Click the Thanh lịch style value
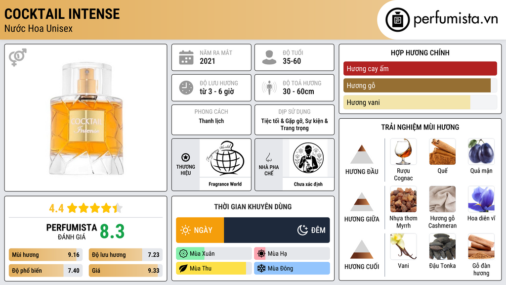 pos(211,121)
